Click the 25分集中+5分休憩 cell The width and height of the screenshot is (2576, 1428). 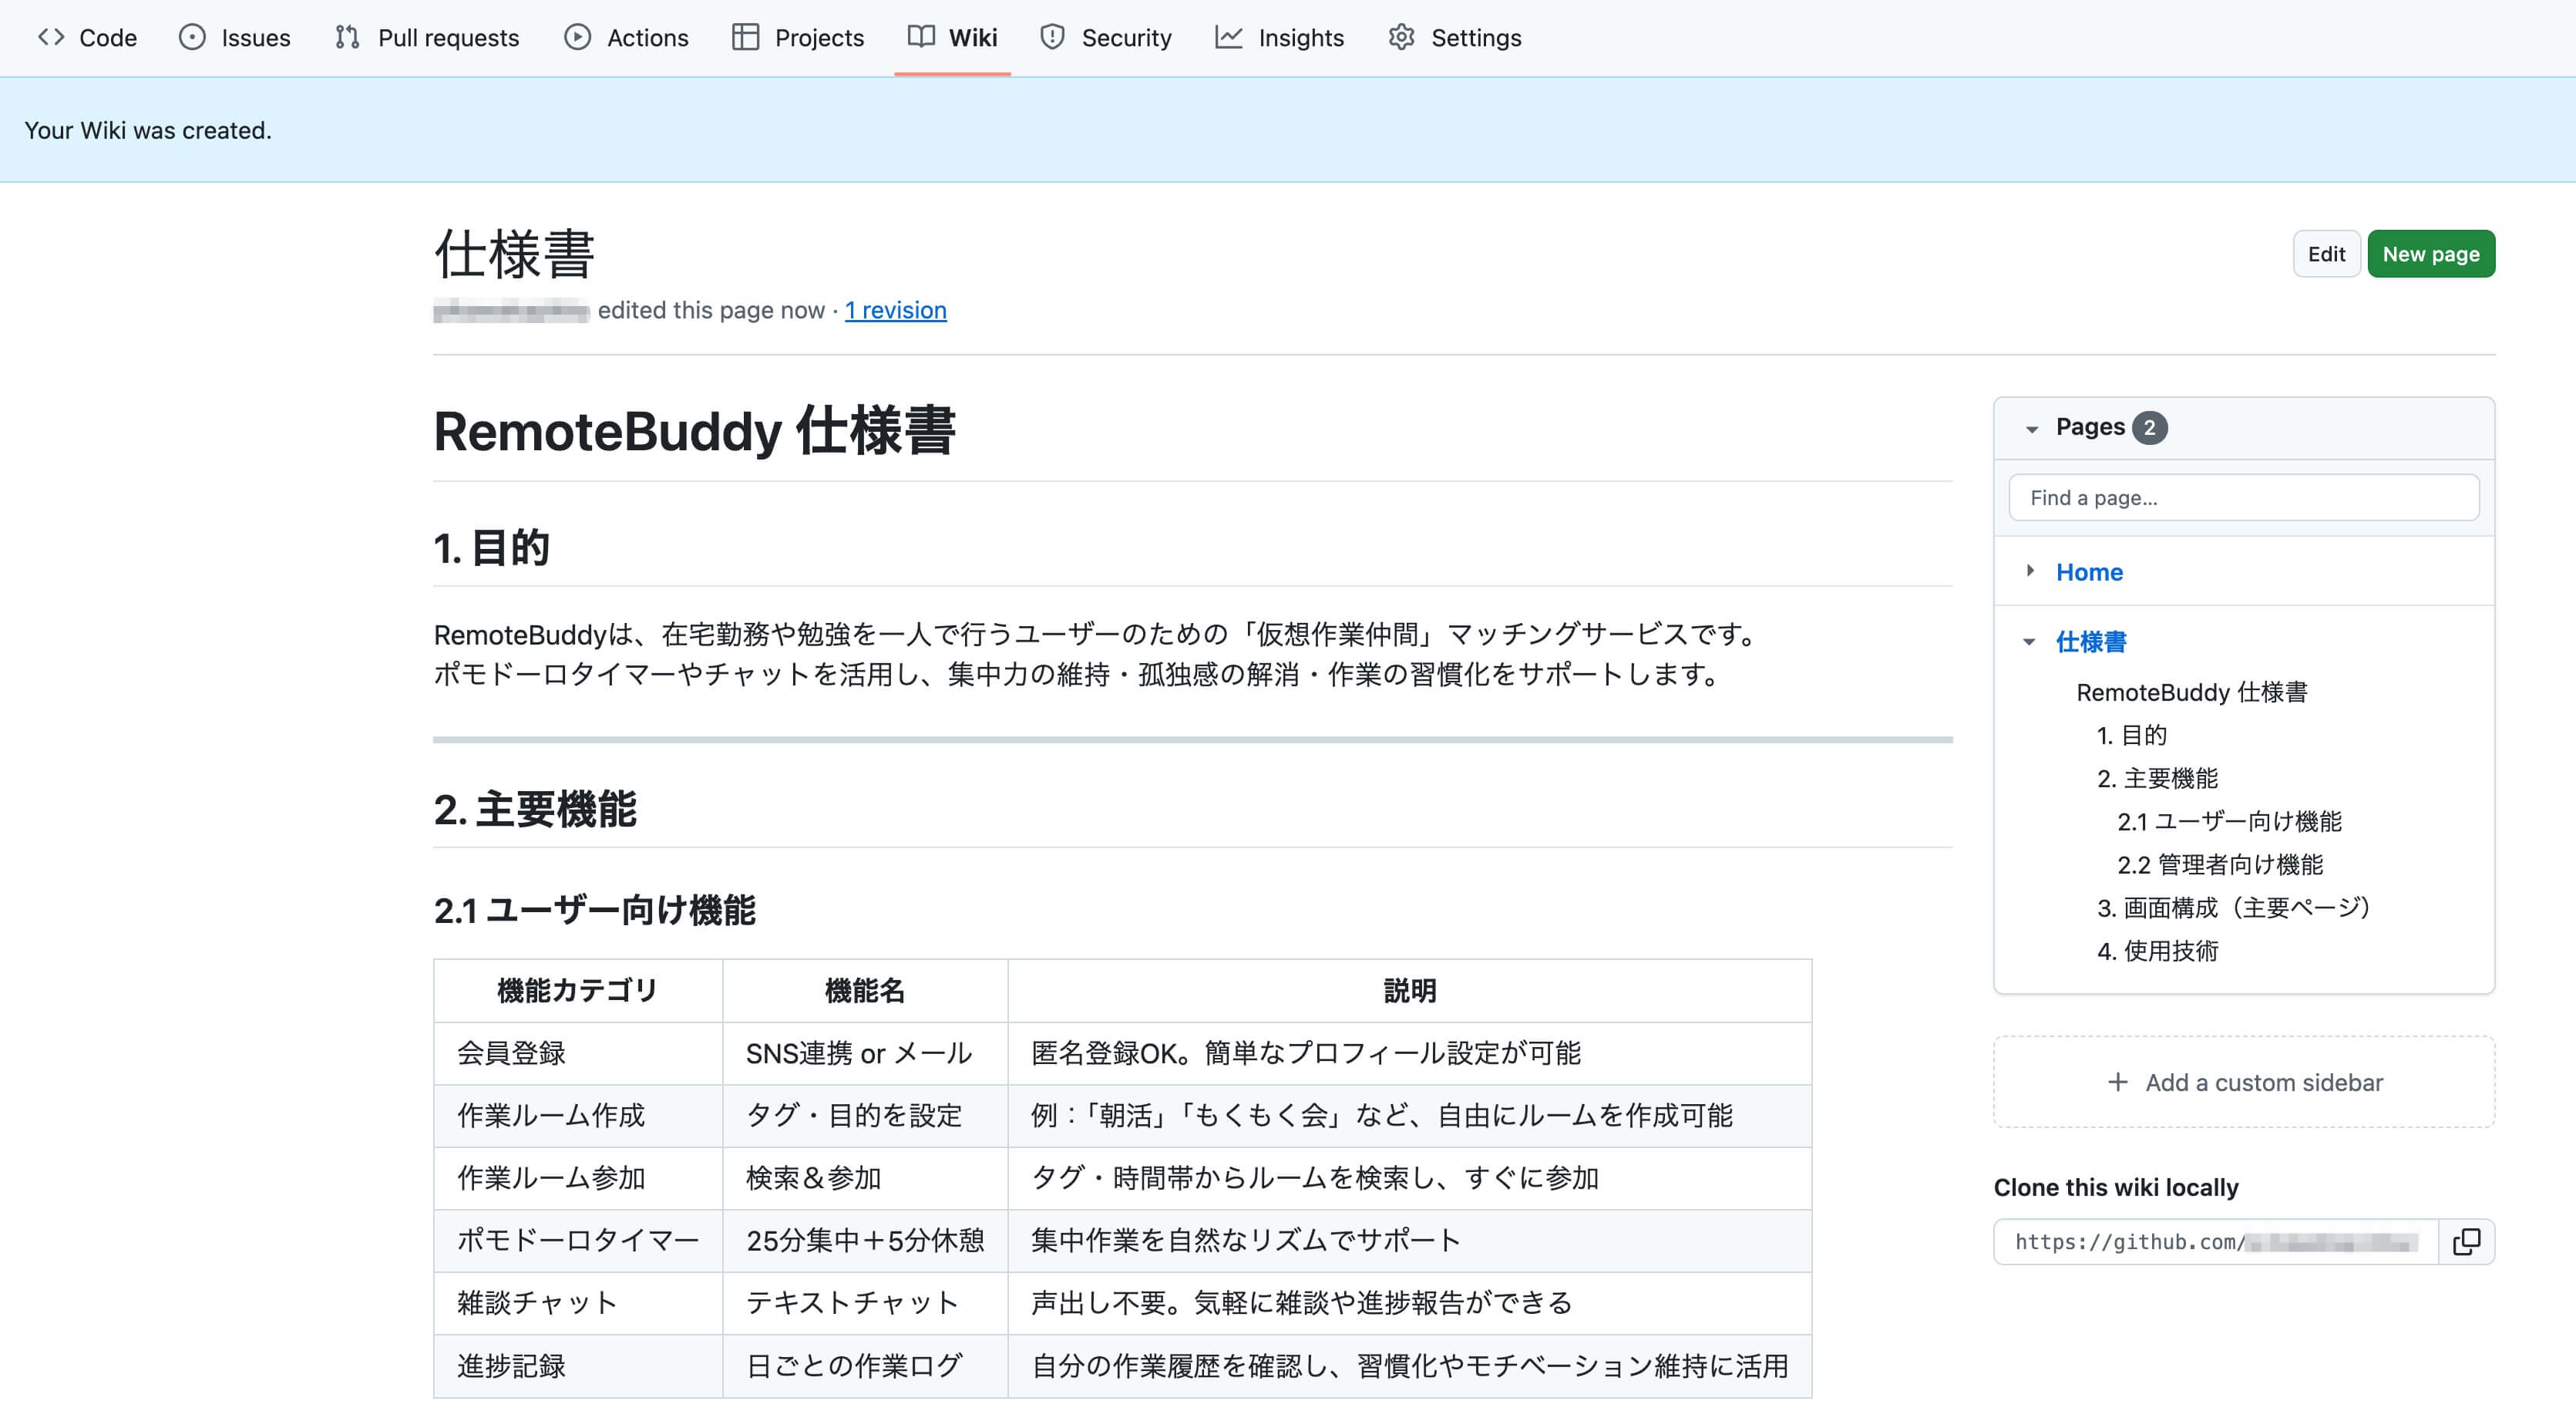pos(865,1240)
